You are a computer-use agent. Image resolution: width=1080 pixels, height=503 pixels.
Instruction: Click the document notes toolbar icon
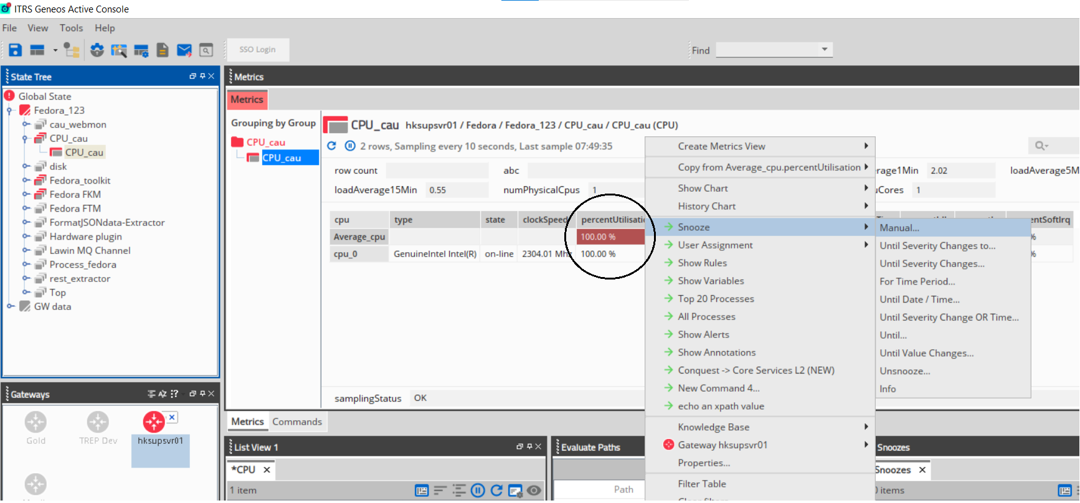(163, 50)
